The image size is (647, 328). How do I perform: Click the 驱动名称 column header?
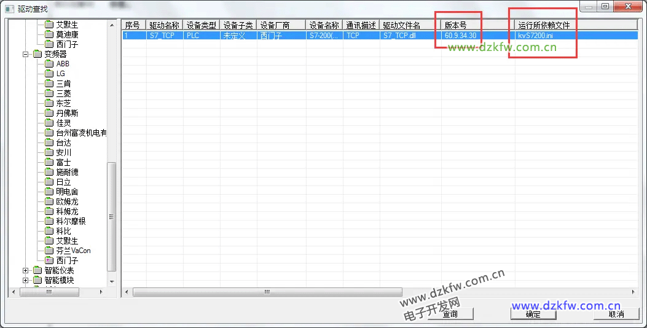(x=165, y=25)
